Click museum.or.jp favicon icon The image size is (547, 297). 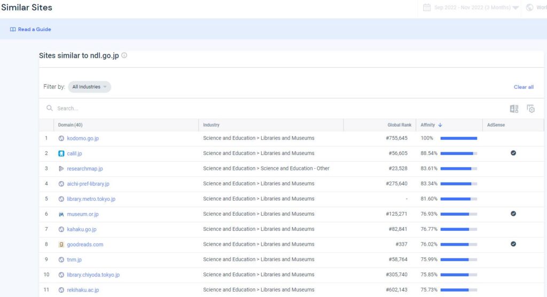[x=61, y=214]
